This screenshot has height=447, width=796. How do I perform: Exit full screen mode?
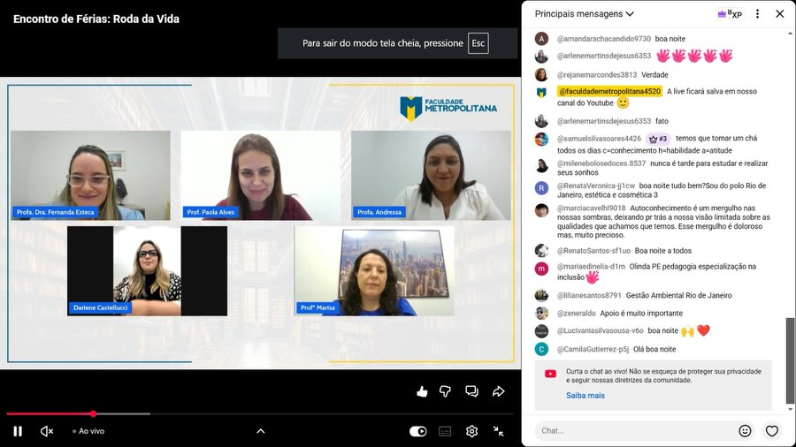499,431
